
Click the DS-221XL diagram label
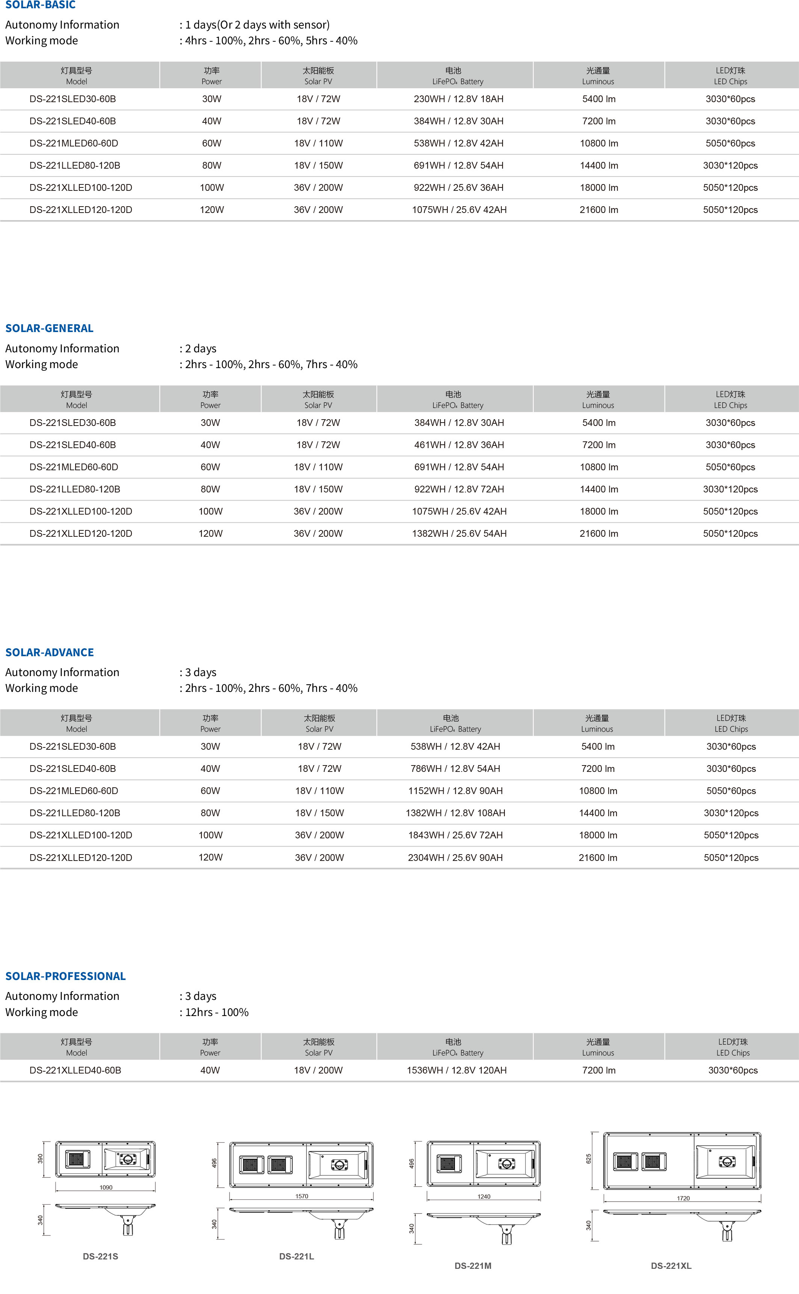pos(671,1266)
